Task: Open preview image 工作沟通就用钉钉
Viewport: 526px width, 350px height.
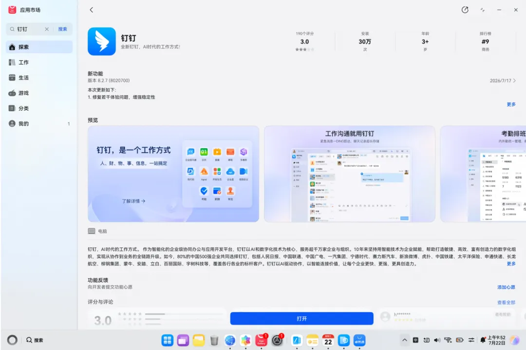Action: (x=350, y=174)
